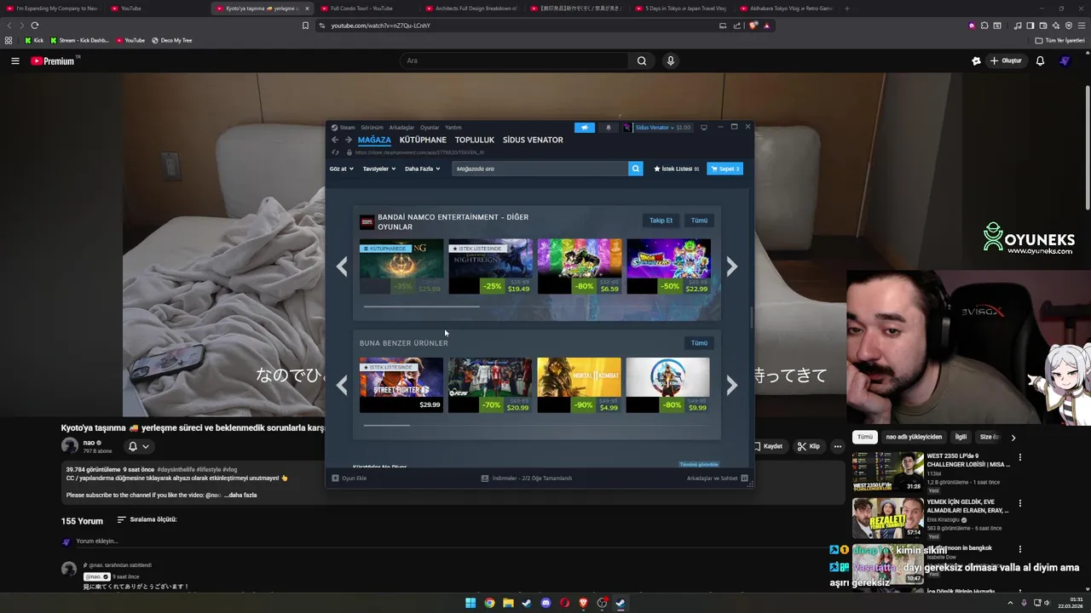Switch to MAĞAZA tab in Steam
Viewport: 1091px width, 613px height.
coord(374,140)
